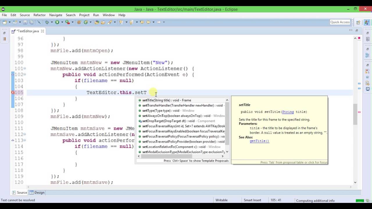Open the Refactor menu

click(x=40, y=15)
